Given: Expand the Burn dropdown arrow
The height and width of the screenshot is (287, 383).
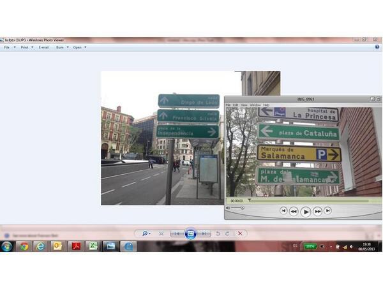Looking at the screenshot, I should click(68, 47).
